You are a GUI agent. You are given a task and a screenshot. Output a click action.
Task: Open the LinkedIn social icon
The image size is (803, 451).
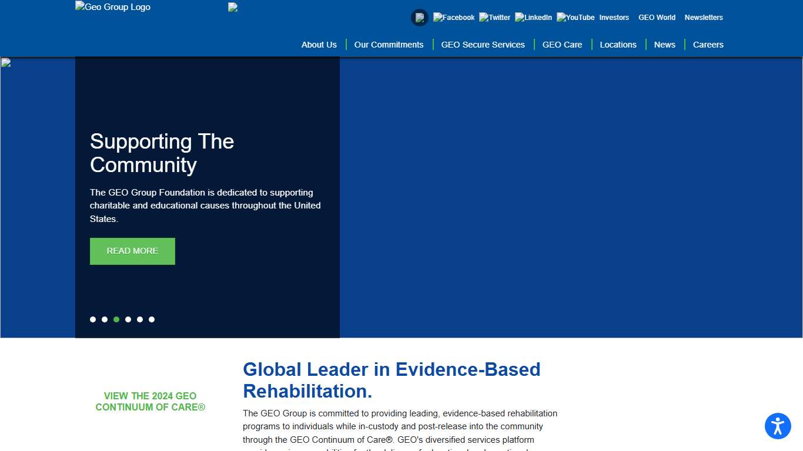(533, 17)
